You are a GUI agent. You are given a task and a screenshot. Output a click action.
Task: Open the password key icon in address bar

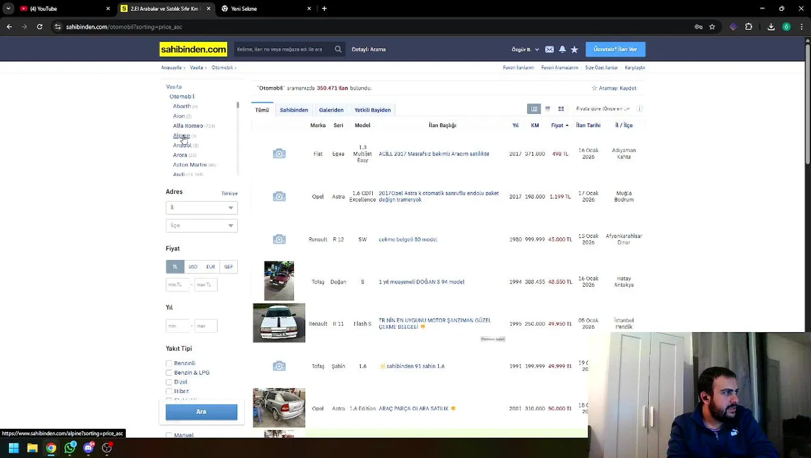click(x=698, y=27)
